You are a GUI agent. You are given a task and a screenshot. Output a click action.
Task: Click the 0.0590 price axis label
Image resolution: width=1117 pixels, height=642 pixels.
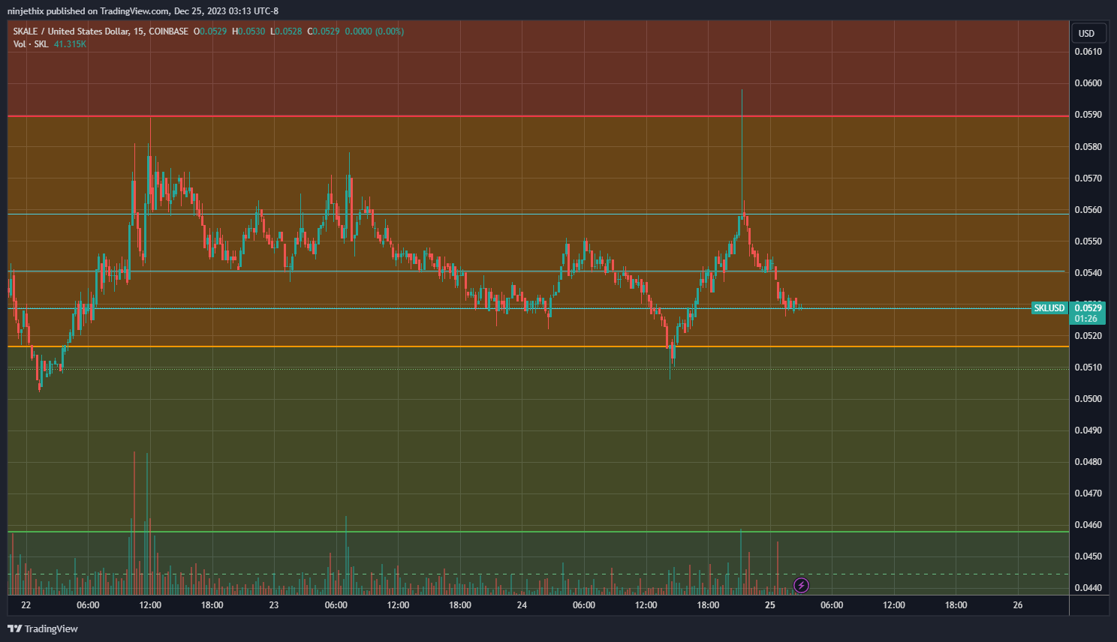pos(1088,115)
